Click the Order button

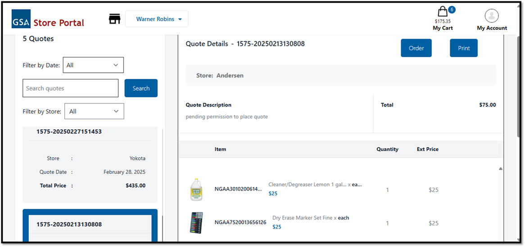pyautogui.click(x=416, y=48)
